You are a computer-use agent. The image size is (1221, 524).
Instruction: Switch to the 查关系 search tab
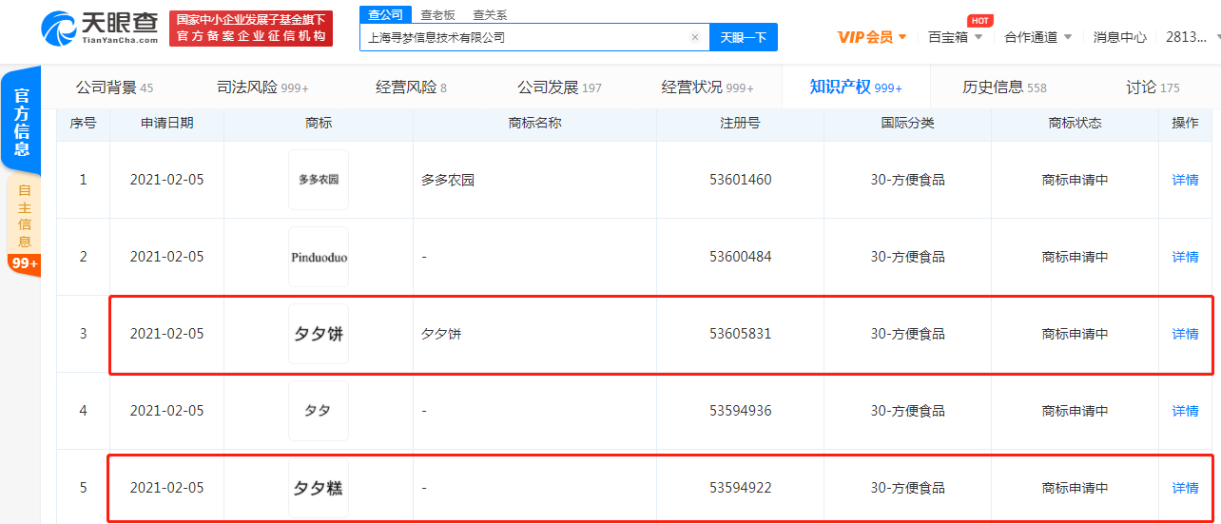[x=490, y=14]
